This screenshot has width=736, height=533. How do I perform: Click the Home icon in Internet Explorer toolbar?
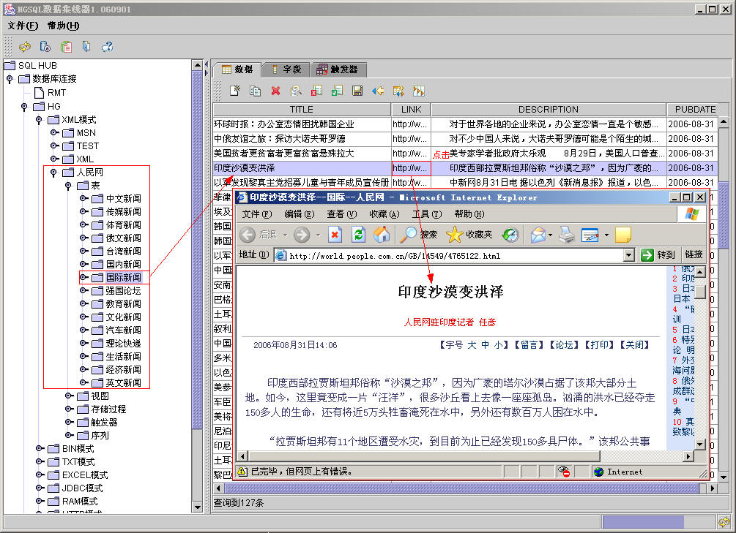(381, 235)
